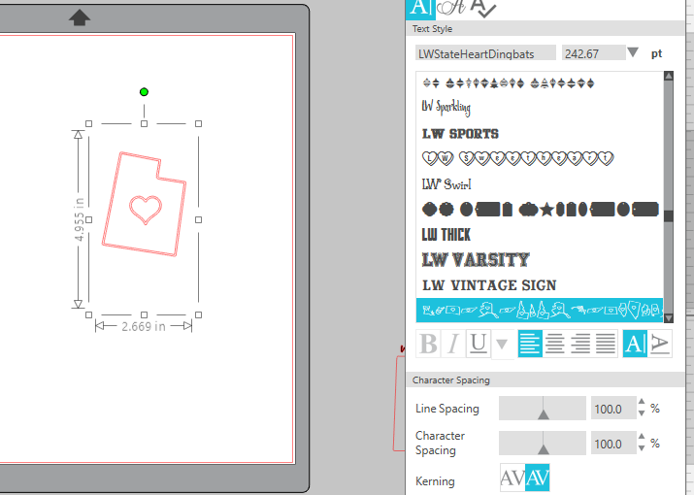Turn kerning on with highlighted AV icon

537,478
